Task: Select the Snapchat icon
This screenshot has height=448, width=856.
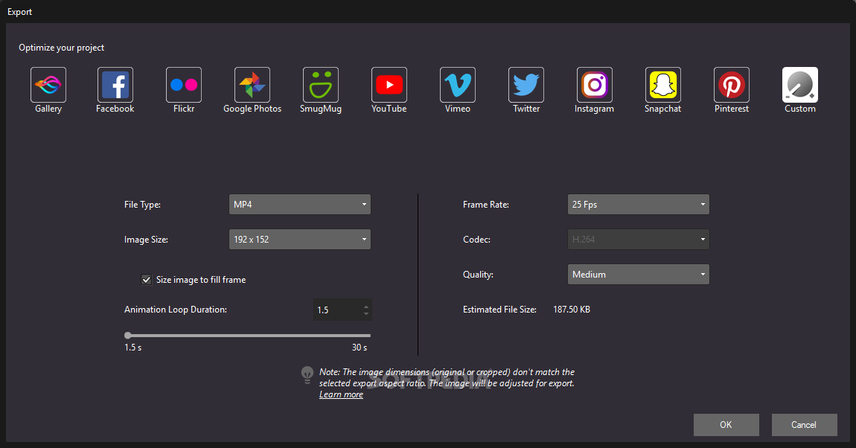Action: [663, 85]
